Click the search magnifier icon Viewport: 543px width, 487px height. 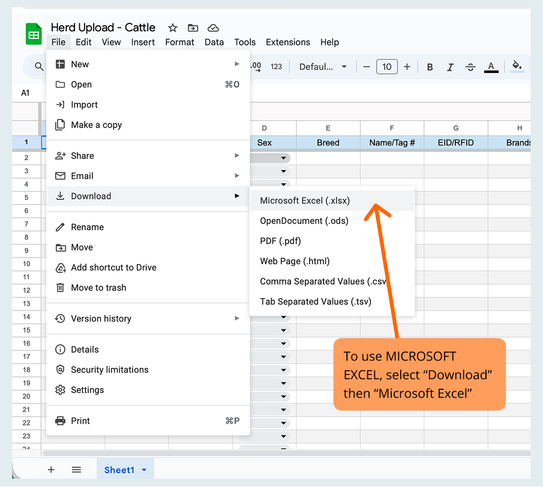(39, 67)
